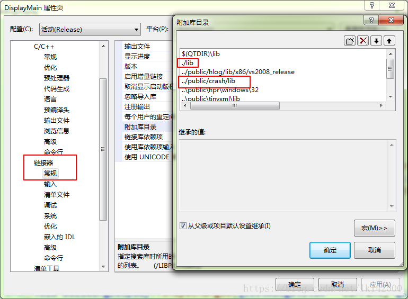Select the ../public/crash/lib entry
Viewport: 408px width, 299px height.
(208, 81)
